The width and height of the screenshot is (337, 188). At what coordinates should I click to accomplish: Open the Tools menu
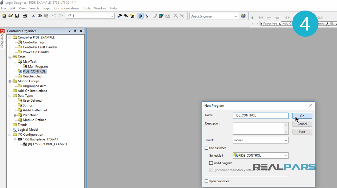point(87,8)
